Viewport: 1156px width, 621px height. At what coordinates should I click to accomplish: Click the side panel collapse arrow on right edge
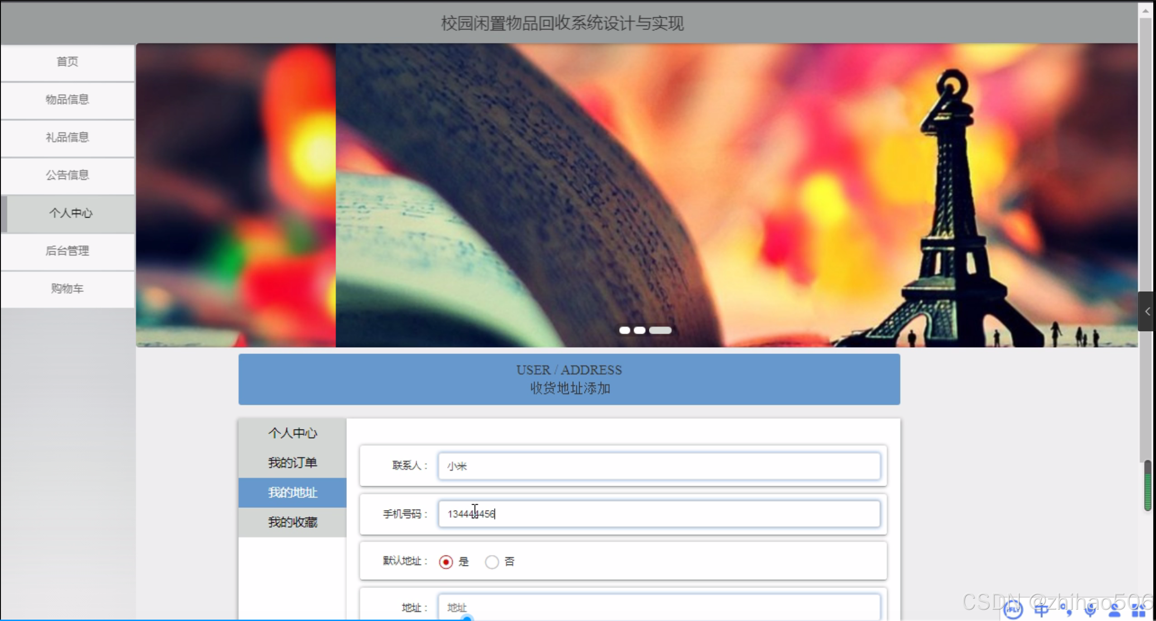tap(1147, 311)
